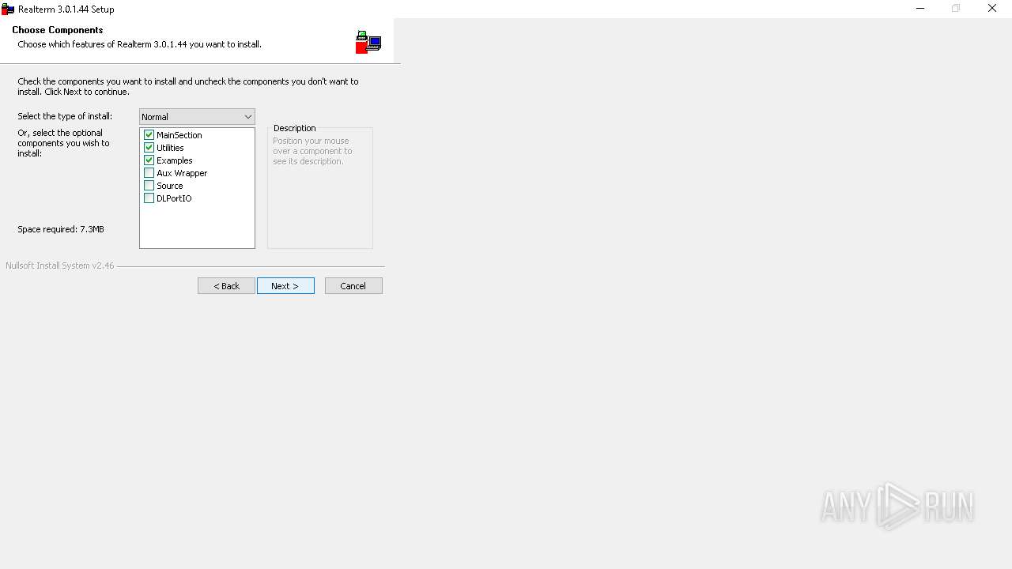The width and height of the screenshot is (1012, 569).
Task: Click the Space required 7.3MB text
Action: [61, 229]
